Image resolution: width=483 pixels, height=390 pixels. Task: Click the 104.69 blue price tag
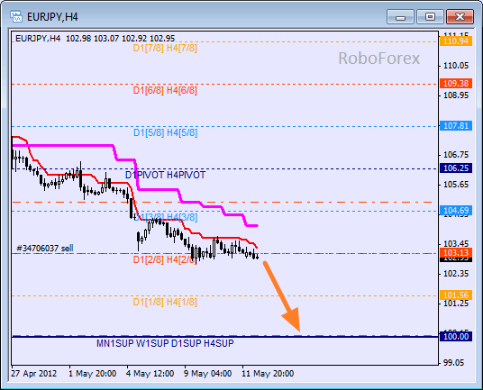[x=456, y=211]
